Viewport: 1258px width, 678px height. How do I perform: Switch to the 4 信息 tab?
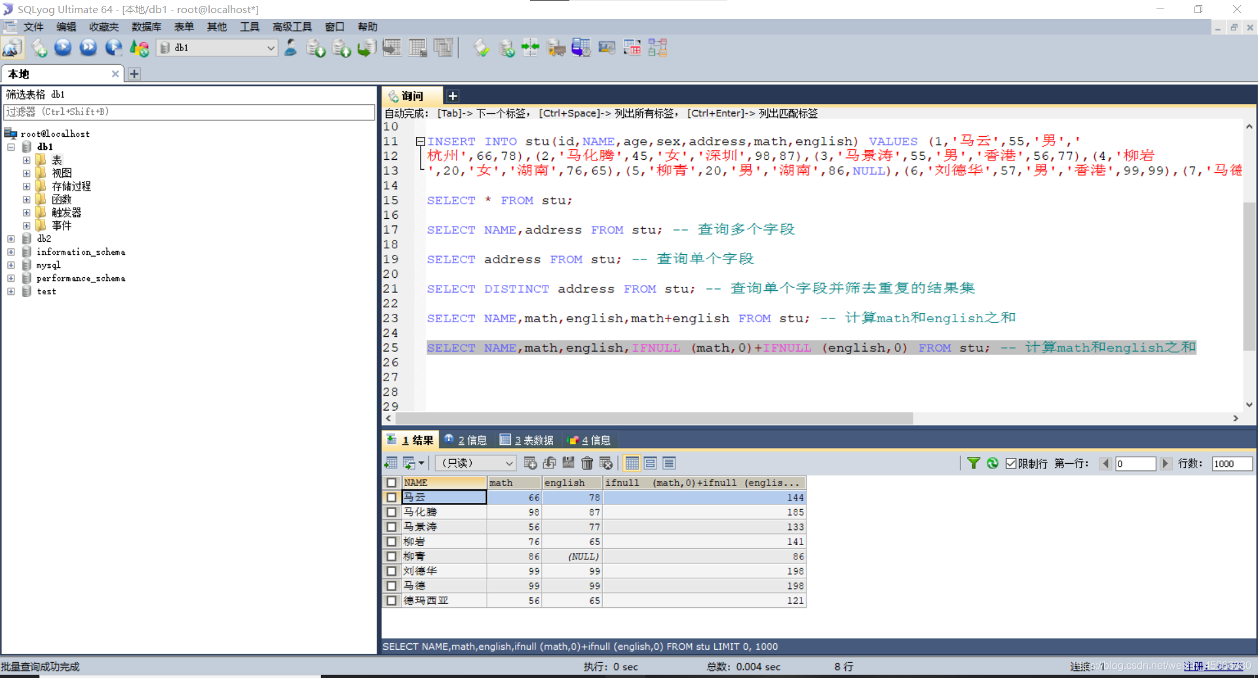point(589,440)
